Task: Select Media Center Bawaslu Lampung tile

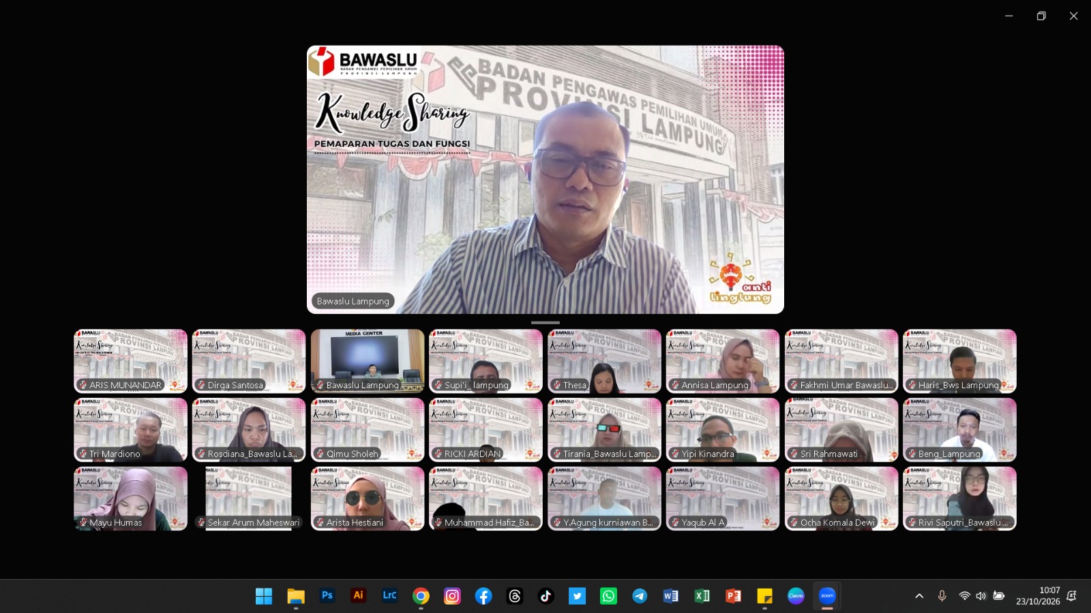Action: (x=368, y=362)
